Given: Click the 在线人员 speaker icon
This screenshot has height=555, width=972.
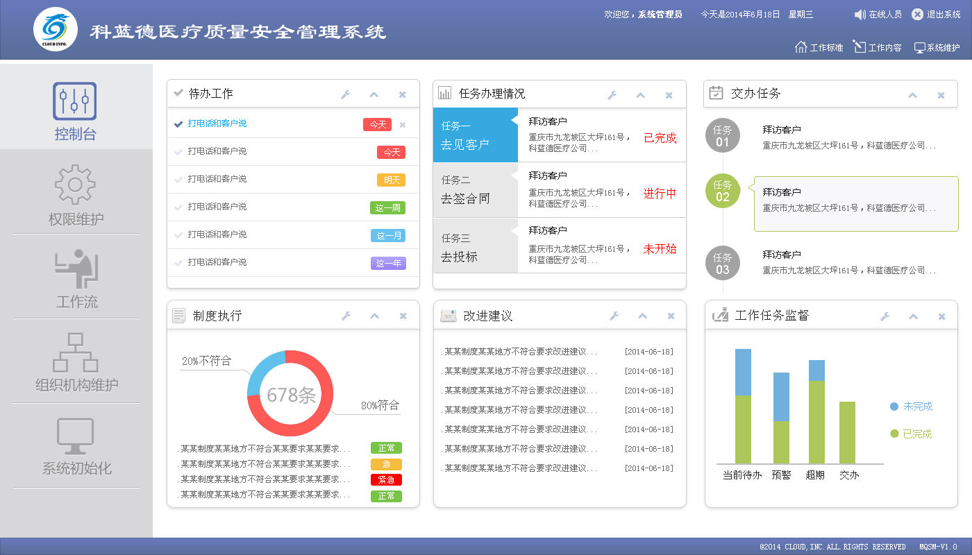Looking at the screenshot, I should click(860, 15).
